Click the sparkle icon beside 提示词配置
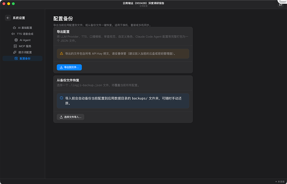 15,52
